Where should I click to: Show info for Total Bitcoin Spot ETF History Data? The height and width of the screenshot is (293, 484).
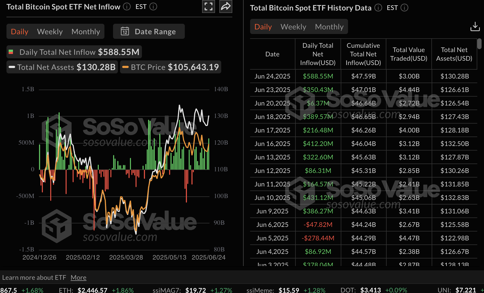(378, 8)
